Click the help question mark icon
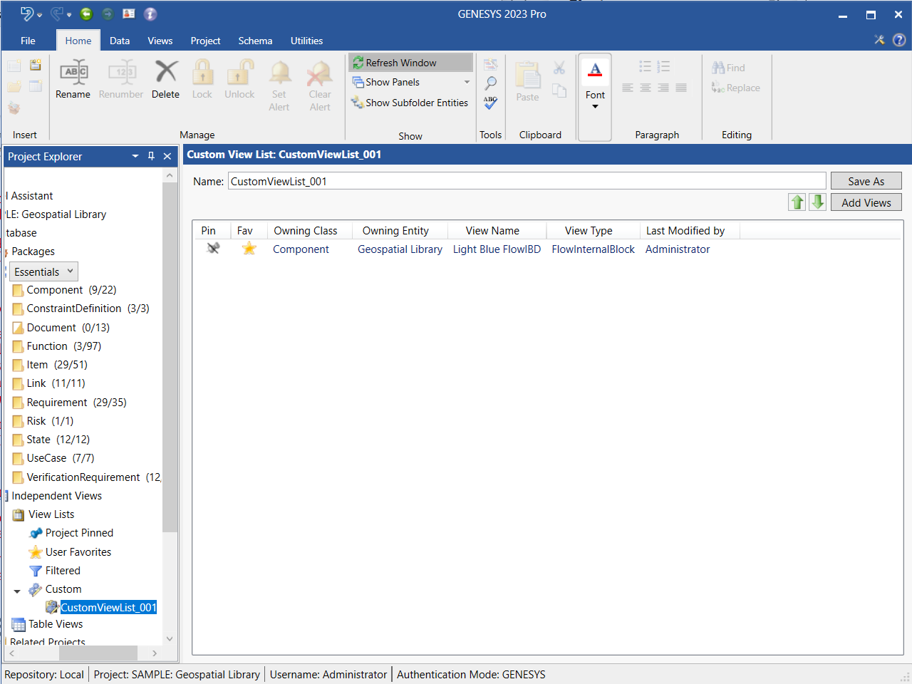Viewport: 912px width, 684px height. pyautogui.click(x=899, y=40)
